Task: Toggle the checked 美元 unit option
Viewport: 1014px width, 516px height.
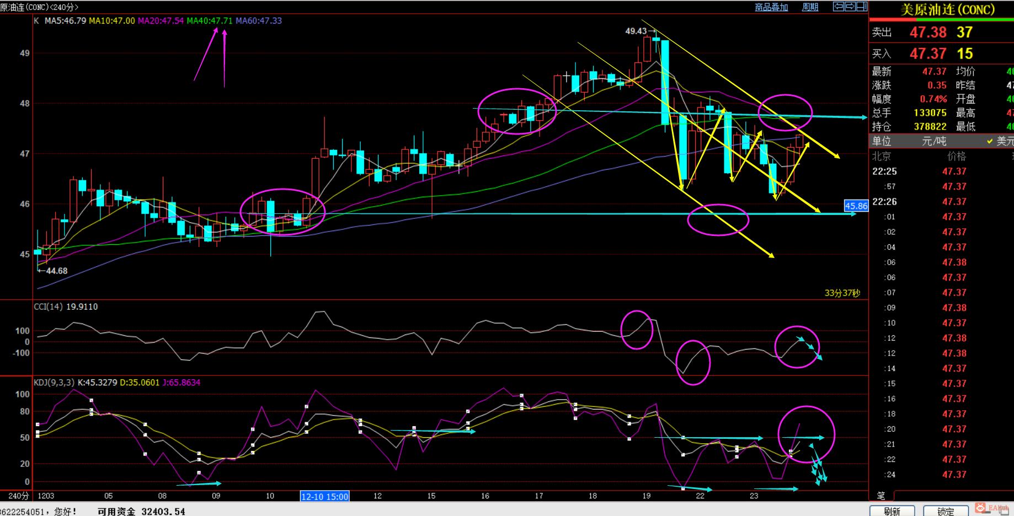Action: (1000, 141)
